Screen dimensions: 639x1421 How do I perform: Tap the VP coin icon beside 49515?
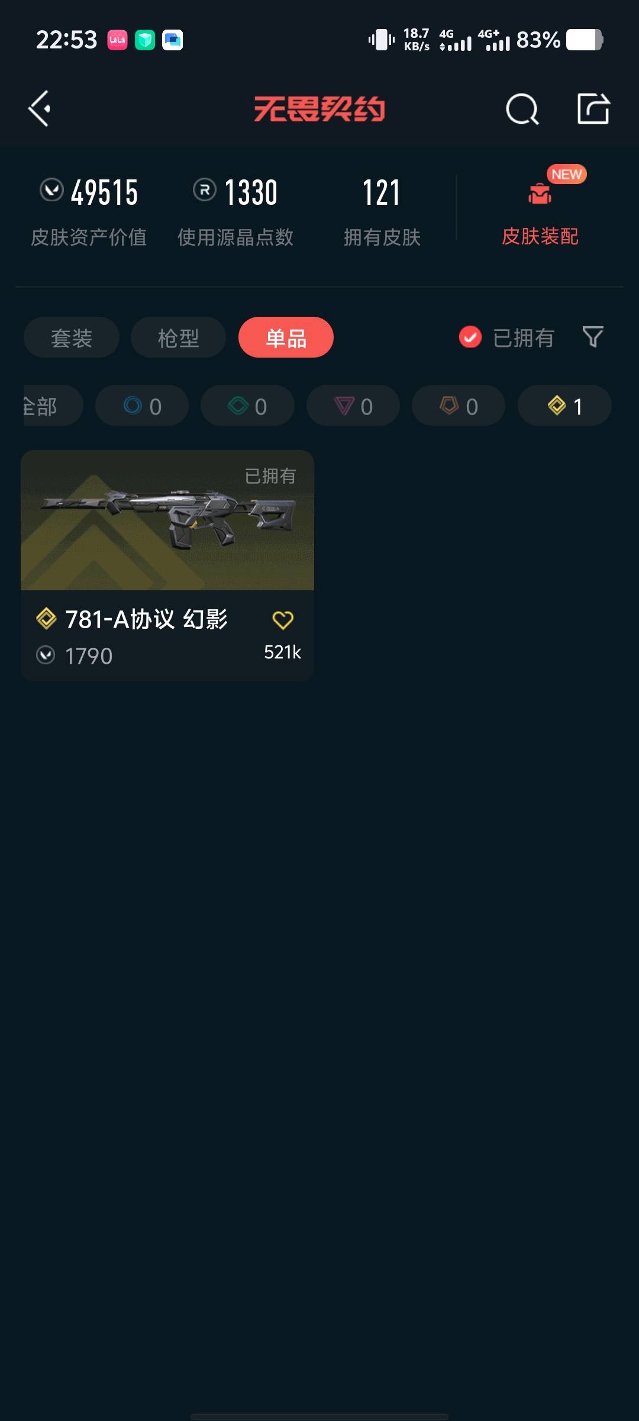(x=51, y=191)
